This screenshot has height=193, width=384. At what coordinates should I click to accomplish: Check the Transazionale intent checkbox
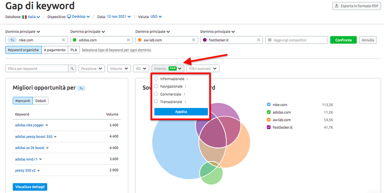156,102
